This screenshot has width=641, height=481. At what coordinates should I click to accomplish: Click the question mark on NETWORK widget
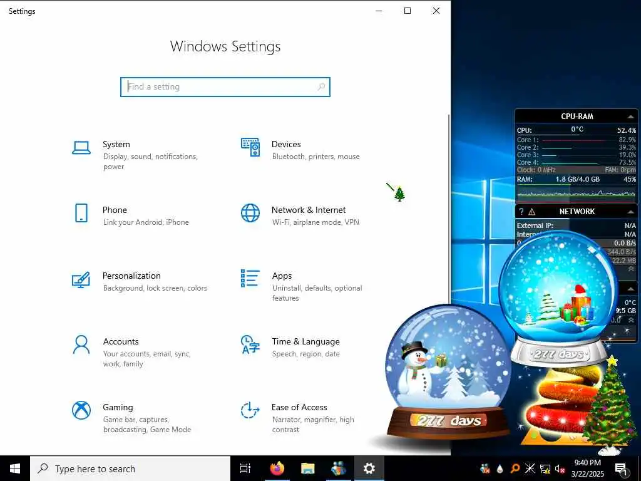pyautogui.click(x=521, y=212)
